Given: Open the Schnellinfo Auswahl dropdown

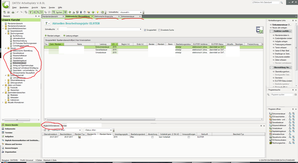Looking at the screenshot, I should click(x=141, y=12).
